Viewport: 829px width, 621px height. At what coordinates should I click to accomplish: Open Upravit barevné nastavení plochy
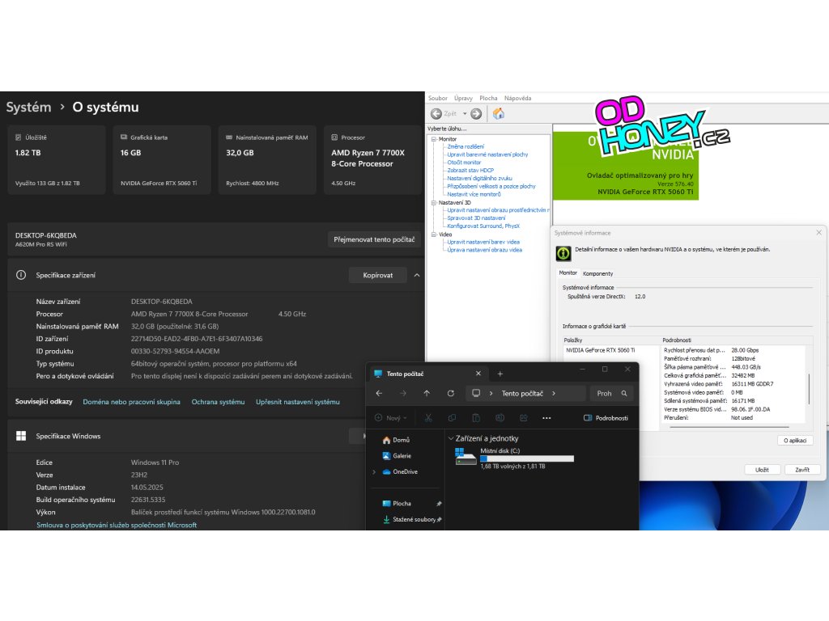[487, 154]
